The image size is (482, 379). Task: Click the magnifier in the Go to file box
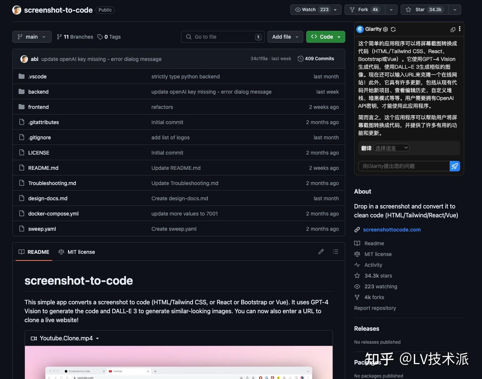189,37
